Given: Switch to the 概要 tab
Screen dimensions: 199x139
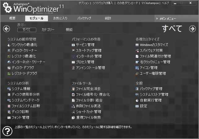Looking at the screenshot, I should click(x=12, y=18).
